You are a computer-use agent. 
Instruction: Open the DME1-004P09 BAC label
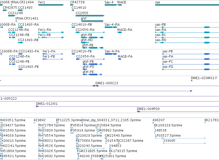point(148,109)
